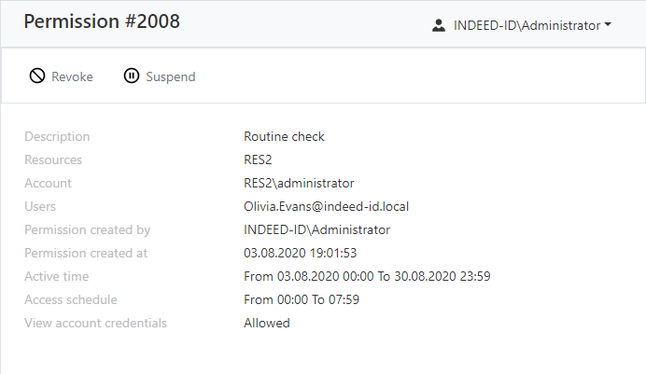This screenshot has width=646, height=374.
Task: Click the RES2\administrator account value
Action: click(x=299, y=183)
